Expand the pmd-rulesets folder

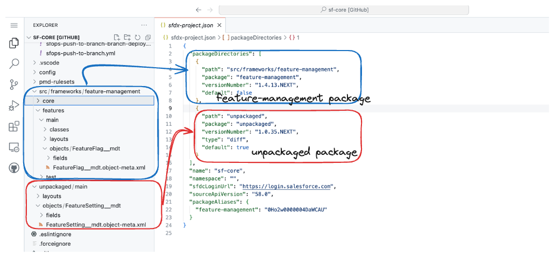click(x=56, y=82)
